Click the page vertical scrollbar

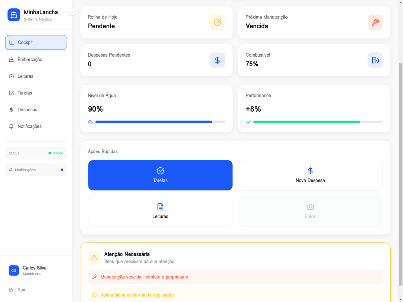tap(401, 173)
